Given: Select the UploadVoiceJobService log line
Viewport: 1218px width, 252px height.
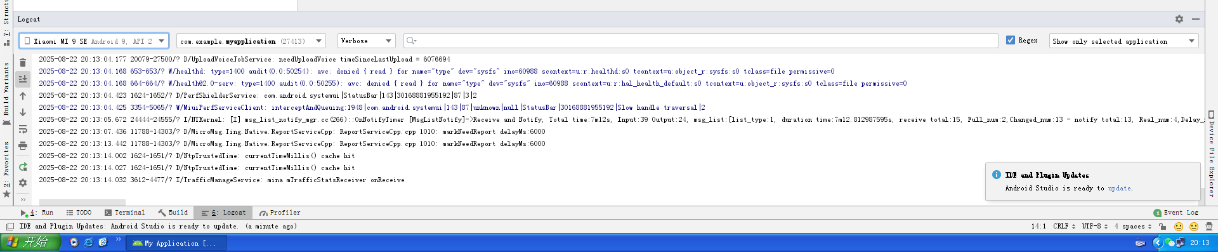Looking at the screenshot, I should pos(244,59).
